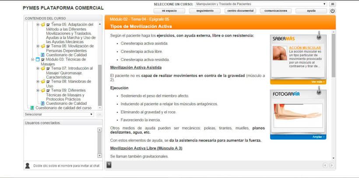Screen dimensions: 359x178
Task: Click the Tema 08 folder icon
Action: 43,82
